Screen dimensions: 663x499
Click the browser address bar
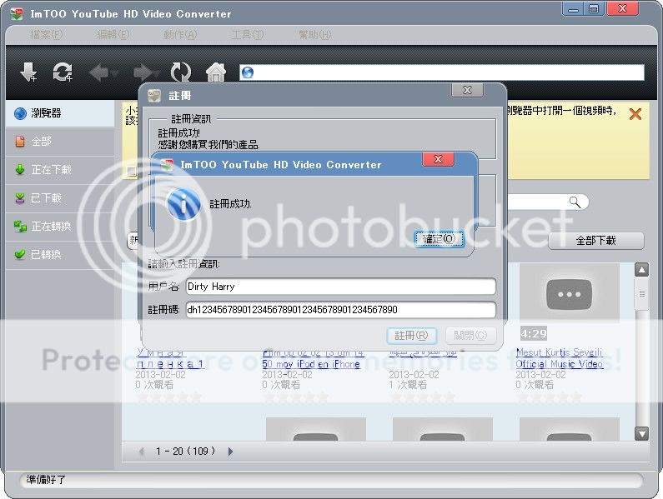click(x=441, y=72)
